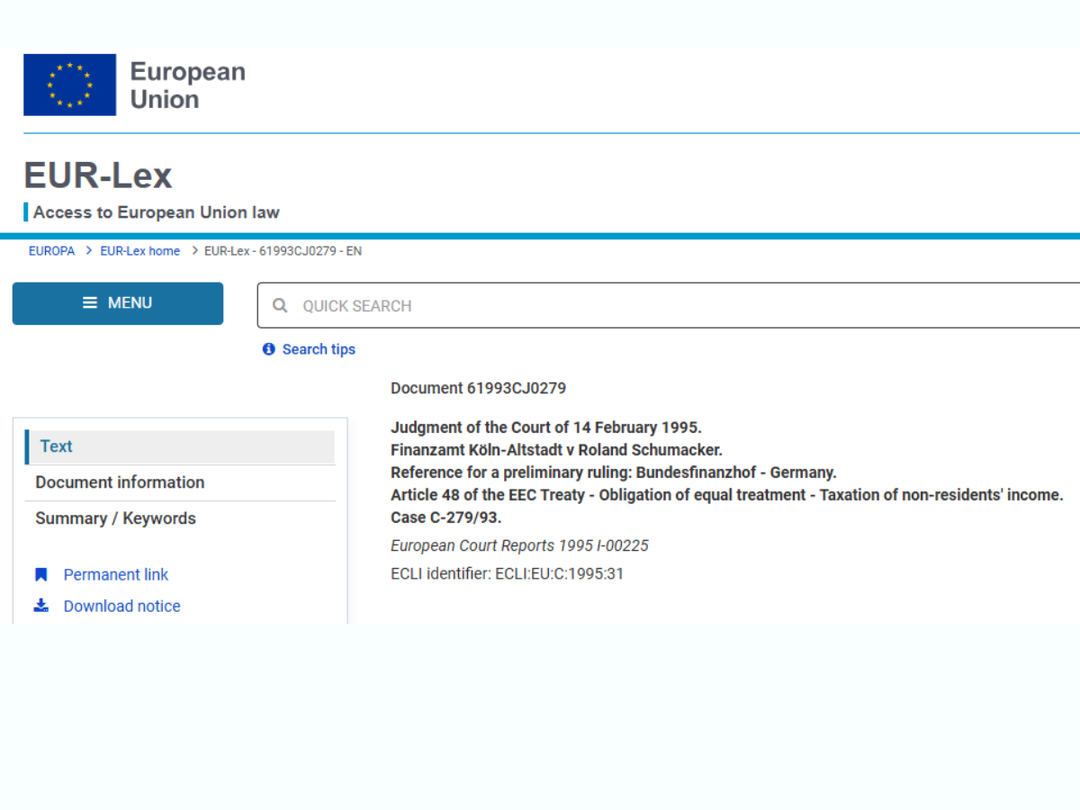Image resolution: width=1080 pixels, height=810 pixels.
Task: Click the European Union text beside the flag
Action: tap(187, 85)
